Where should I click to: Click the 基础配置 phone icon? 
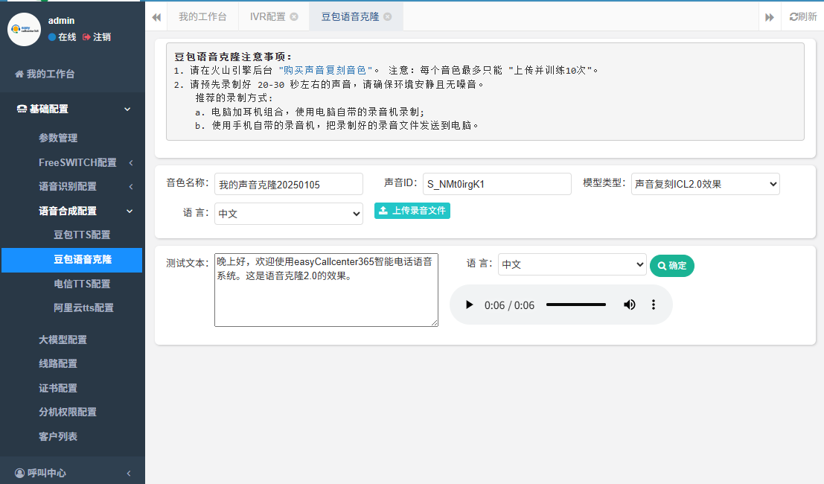(x=22, y=109)
